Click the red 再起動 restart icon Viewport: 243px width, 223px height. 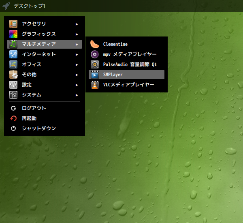[13, 118]
